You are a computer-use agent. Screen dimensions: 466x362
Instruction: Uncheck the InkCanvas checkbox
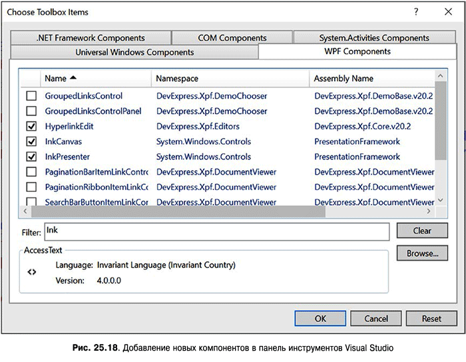click(x=31, y=142)
